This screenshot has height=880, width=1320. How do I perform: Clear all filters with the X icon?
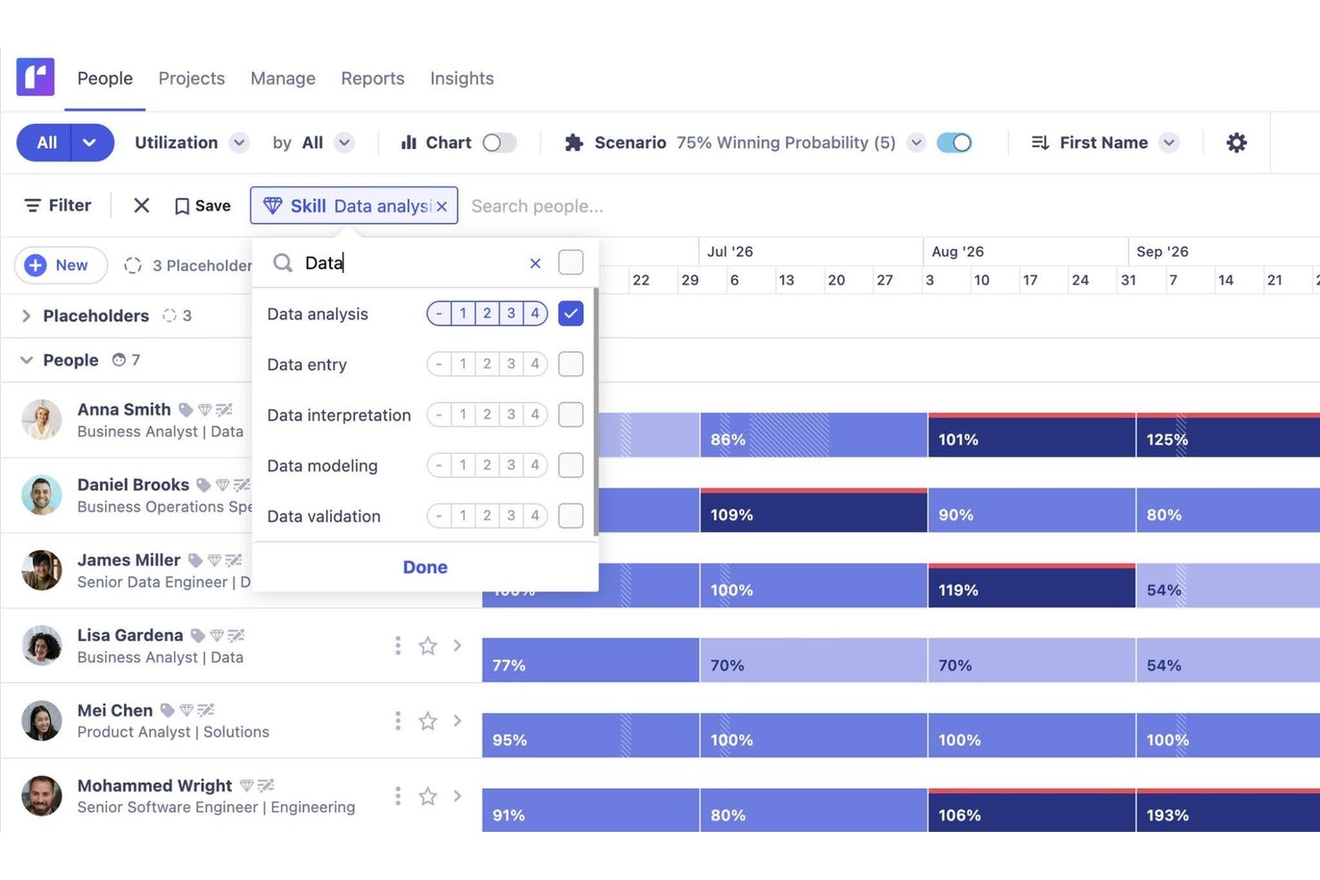[x=141, y=206]
